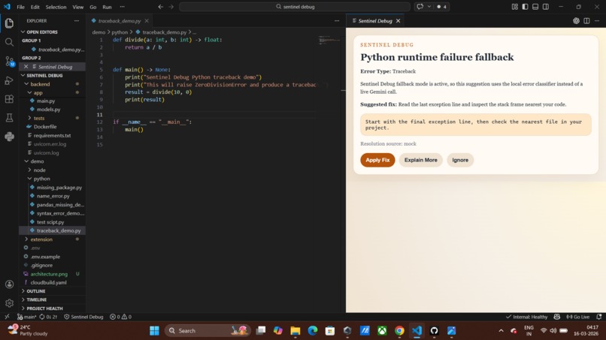Click the main branch in status bar

(26, 317)
